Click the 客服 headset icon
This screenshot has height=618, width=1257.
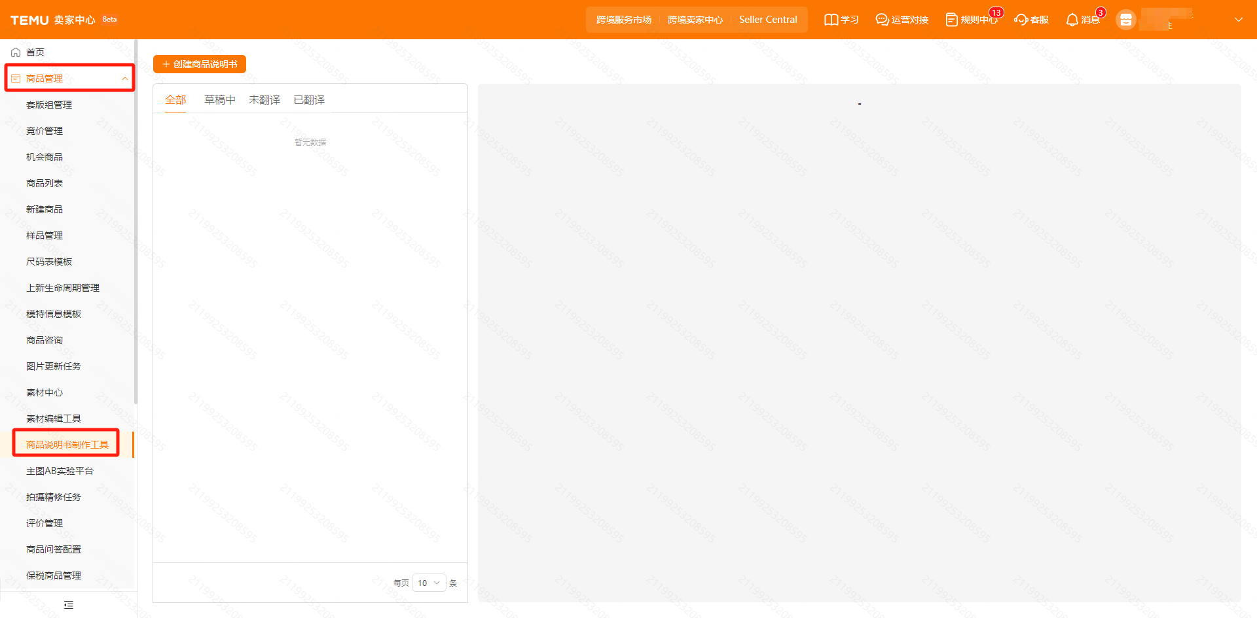coord(1021,20)
